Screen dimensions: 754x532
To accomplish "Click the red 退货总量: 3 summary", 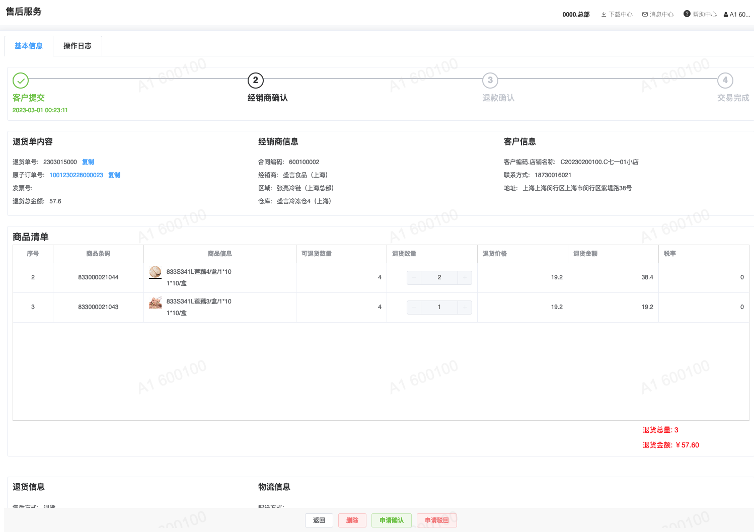I will [x=660, y=430].
